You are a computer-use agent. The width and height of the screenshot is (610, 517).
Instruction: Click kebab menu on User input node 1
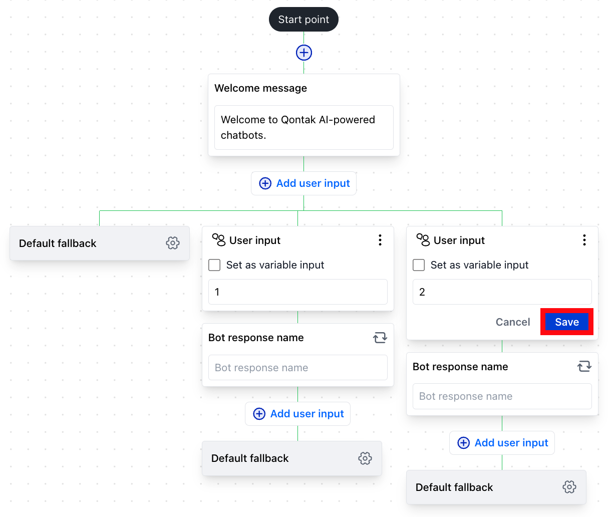380,240
